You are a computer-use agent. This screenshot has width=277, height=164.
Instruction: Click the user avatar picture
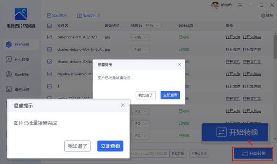click(215, 5)
